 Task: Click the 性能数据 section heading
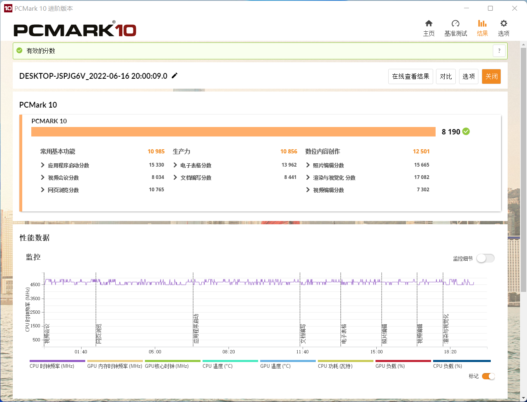(x=35, y=237)
